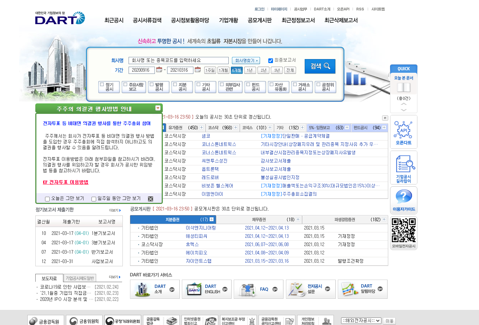Collapse the 주주의 의결권 행사방법 안내 popup header

(x=158, y=108)
